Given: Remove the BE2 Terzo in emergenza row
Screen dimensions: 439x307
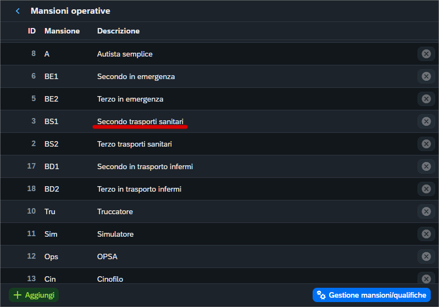Looking at the screenshot, I should 426,99.
